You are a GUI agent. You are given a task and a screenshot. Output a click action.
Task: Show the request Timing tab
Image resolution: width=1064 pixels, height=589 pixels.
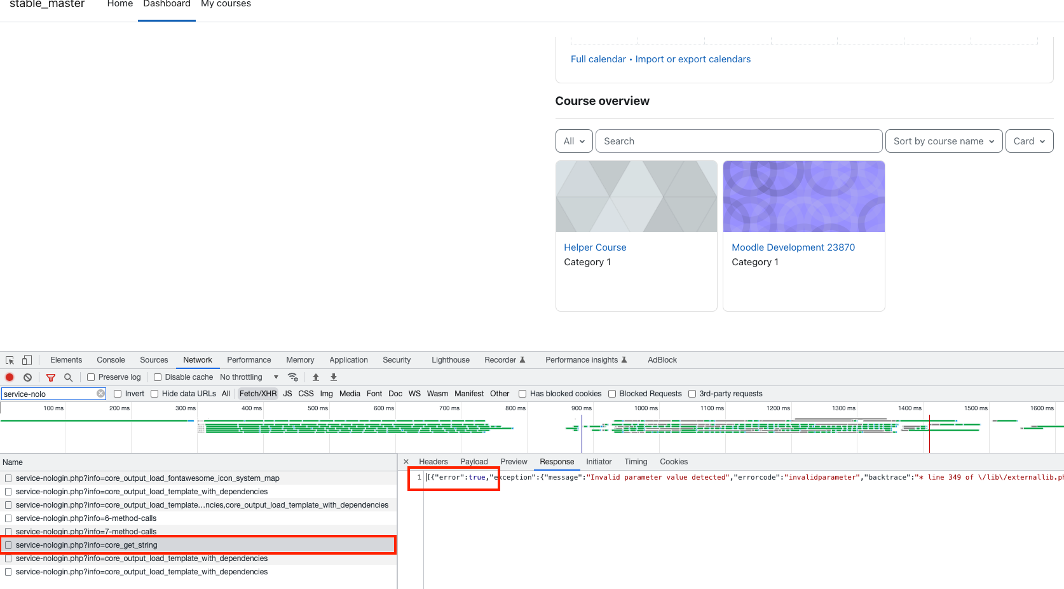[x=636, y=462]
